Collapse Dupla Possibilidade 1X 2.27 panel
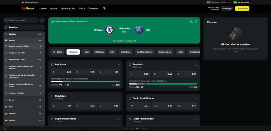271x131 pixels. click(x=196, y=98)
